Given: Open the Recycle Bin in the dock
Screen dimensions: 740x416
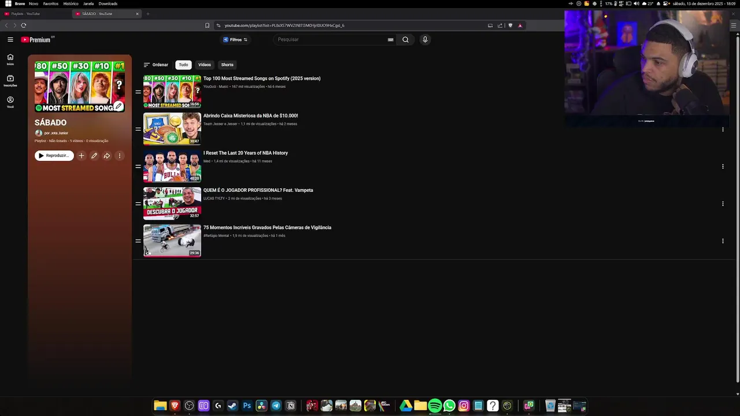Looking at the screenshot, I should 550,406.
